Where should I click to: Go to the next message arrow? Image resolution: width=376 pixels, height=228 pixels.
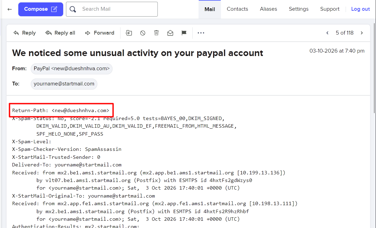[x=362, y=33]
